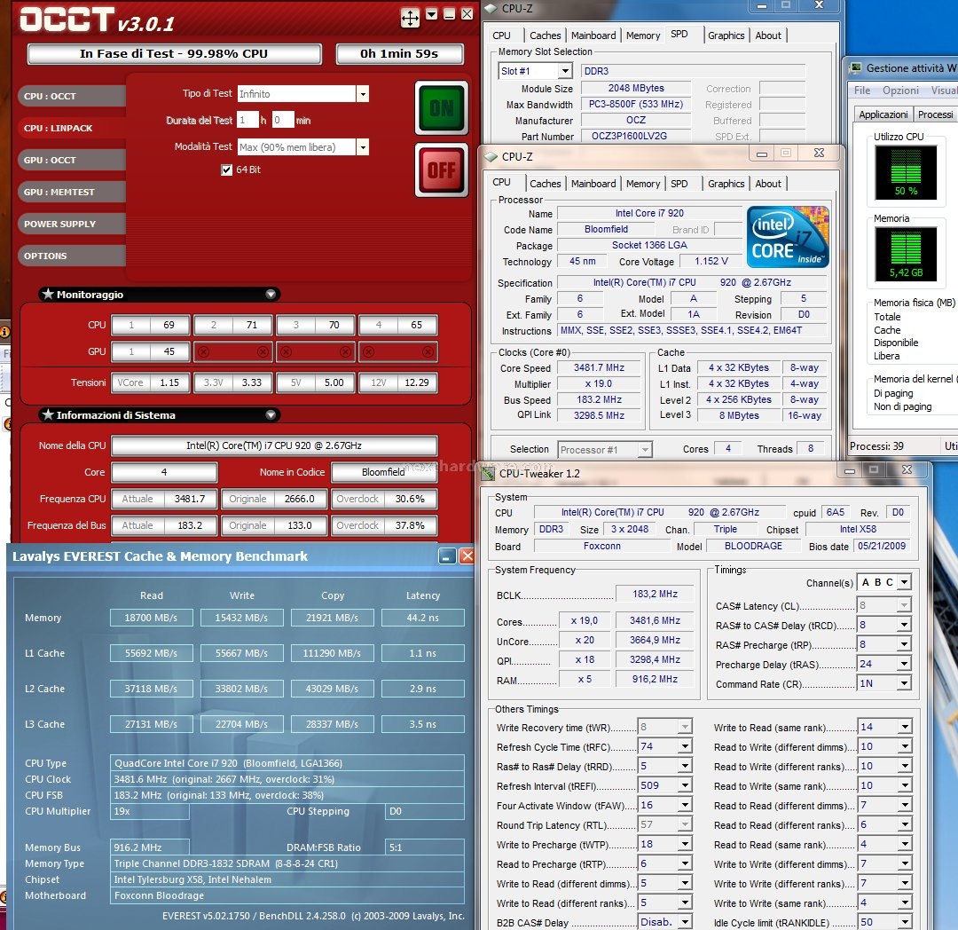Click the 0h 1min 59s elapsed timer

coord(399,54)
